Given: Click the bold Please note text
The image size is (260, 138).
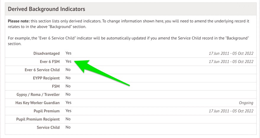Looking at the screenshot, I should tap(17, 22).
